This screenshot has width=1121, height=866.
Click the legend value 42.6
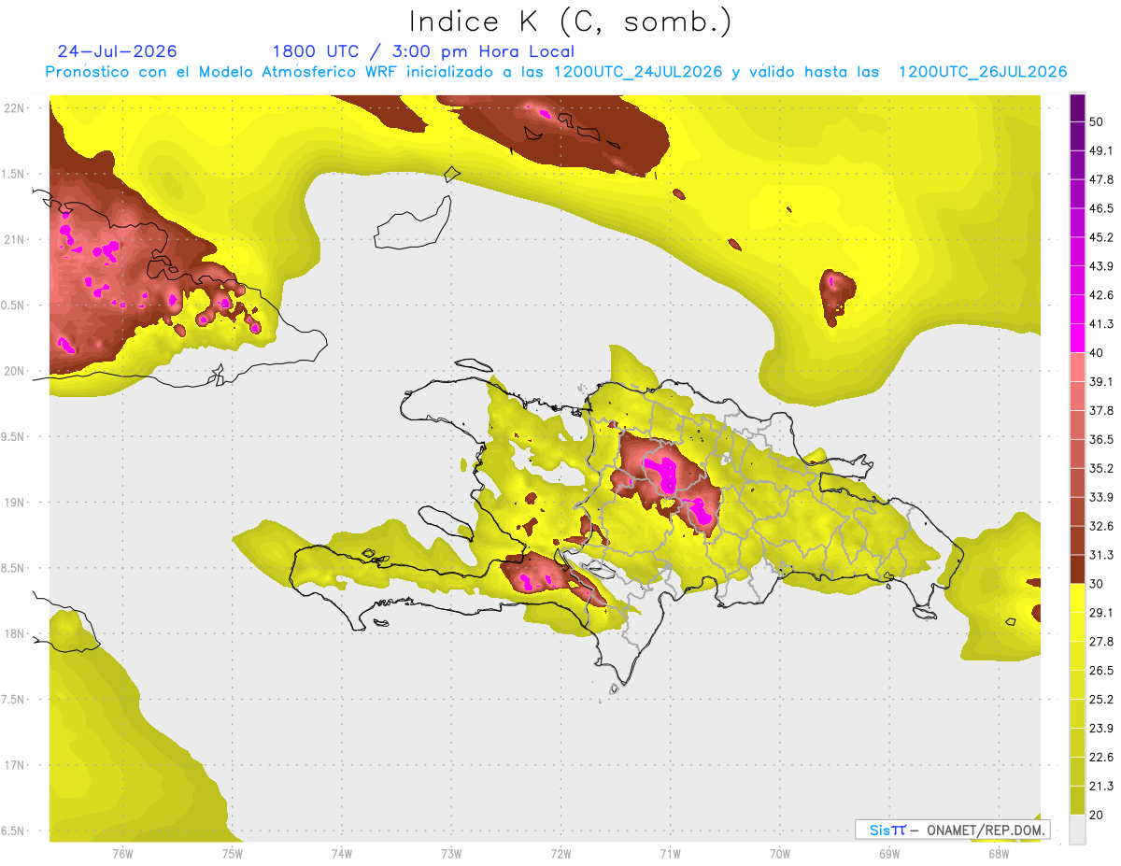[x=1101, y=295]
